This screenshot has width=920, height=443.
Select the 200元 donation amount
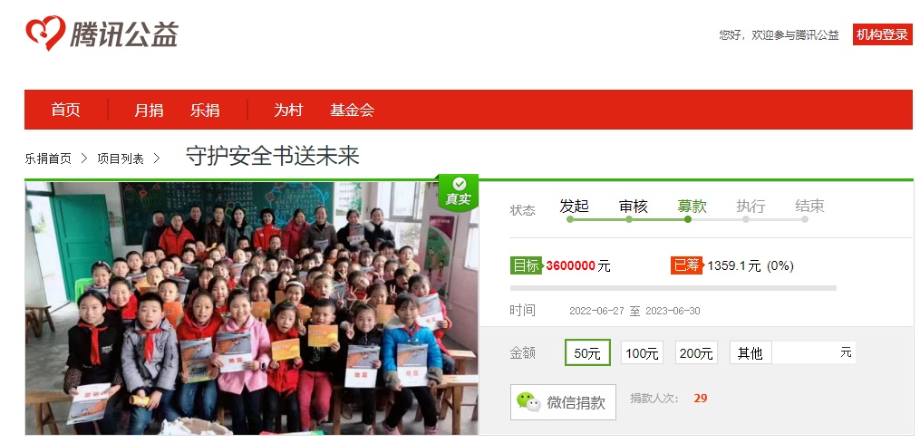tap(696, 352)
